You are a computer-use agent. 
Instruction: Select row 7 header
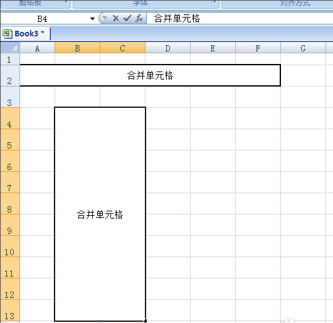tap(10, 183)
